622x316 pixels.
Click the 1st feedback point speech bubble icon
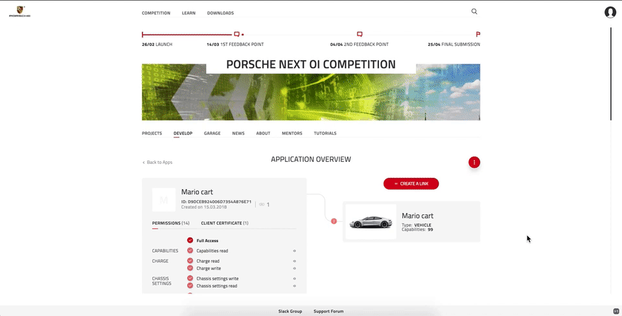237,34
